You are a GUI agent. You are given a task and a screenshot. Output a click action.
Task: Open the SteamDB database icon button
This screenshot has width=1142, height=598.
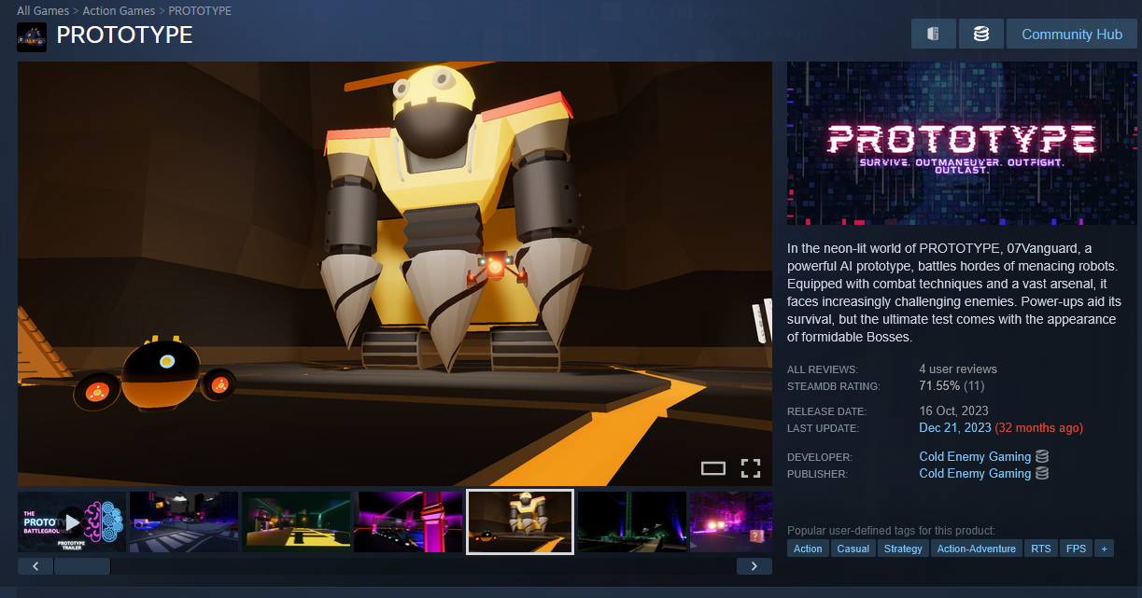981,34
